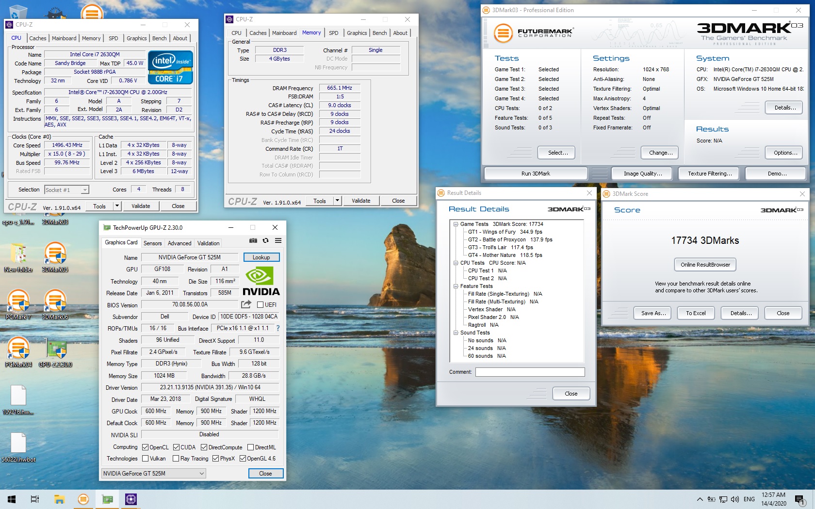Select GT1 - Wings of Fury result row
Viewport: 815px width, 509px height.
505,232
